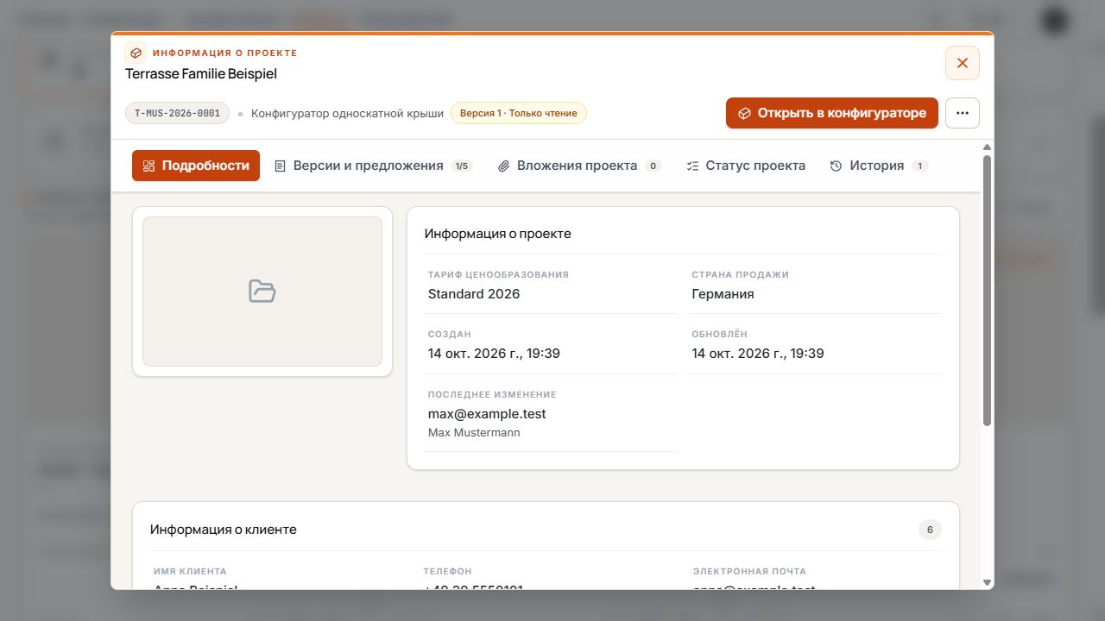This screenshot has width=1105, height=621.
Task: Click the Страна продажи field label
Action: click(741, 275)
